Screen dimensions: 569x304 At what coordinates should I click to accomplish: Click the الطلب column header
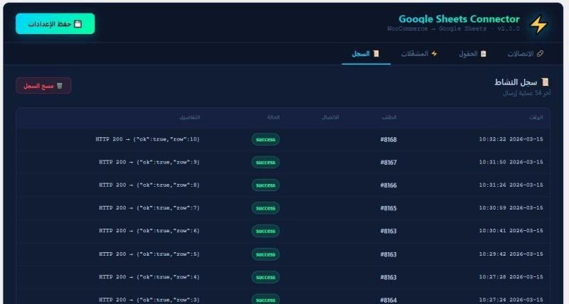pyautogui.click(x=390, y=117)
